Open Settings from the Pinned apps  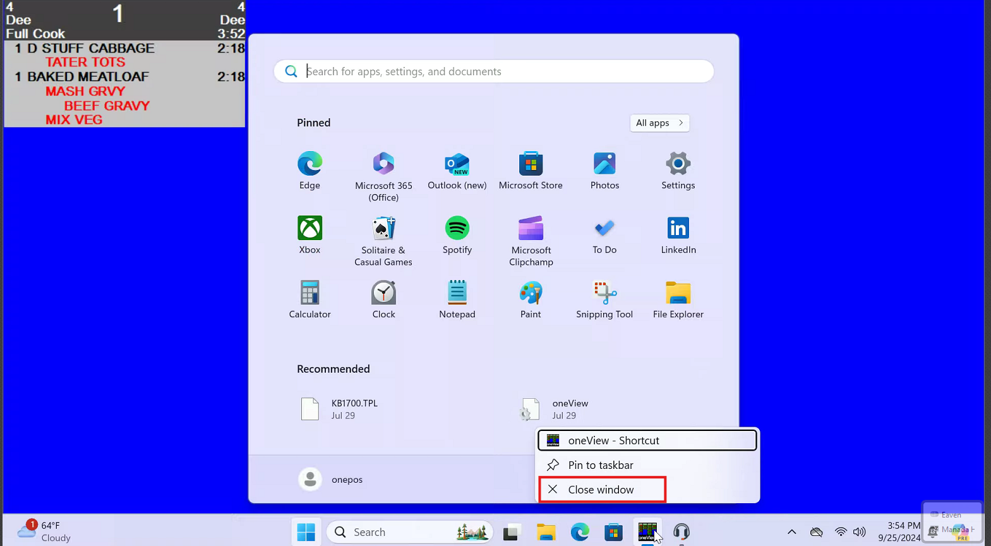678,171
